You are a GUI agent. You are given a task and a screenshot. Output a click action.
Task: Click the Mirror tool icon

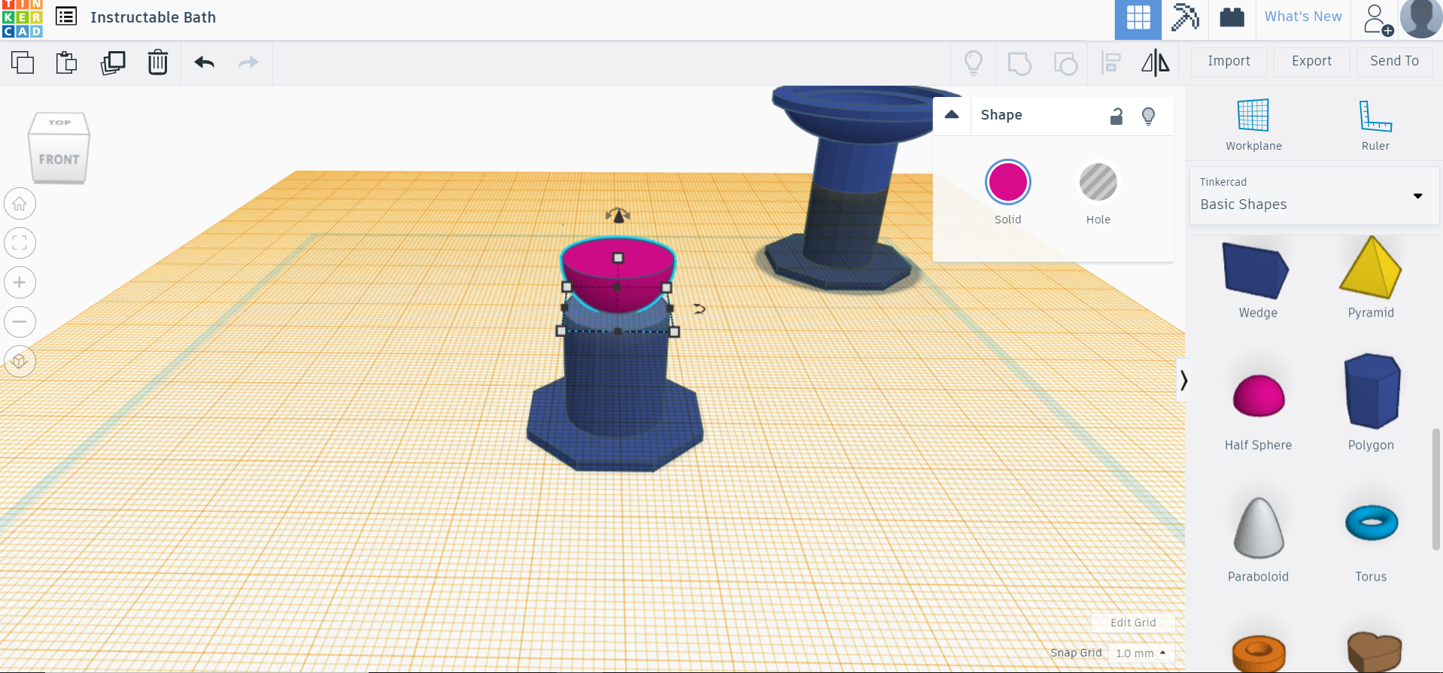[x=1156, y=62]
